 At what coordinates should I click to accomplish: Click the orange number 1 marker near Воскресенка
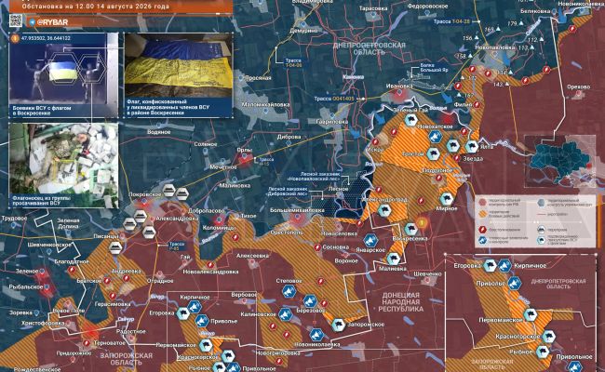coord(422,222)
